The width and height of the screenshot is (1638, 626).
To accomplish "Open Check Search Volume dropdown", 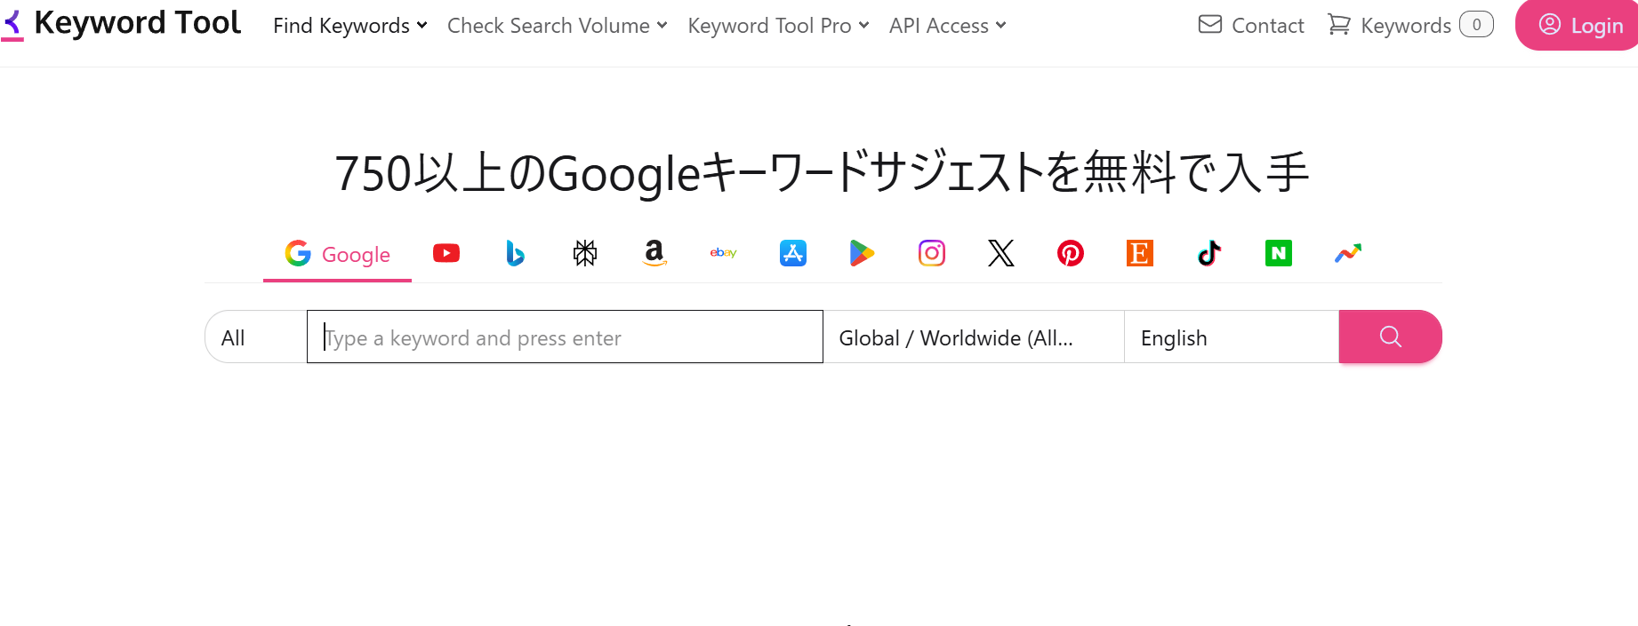I will click(557, 26).
